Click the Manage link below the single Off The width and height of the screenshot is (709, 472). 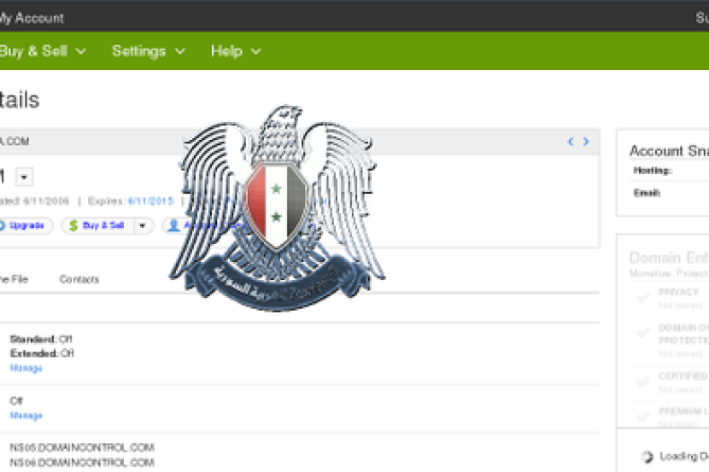pos(26,416)
